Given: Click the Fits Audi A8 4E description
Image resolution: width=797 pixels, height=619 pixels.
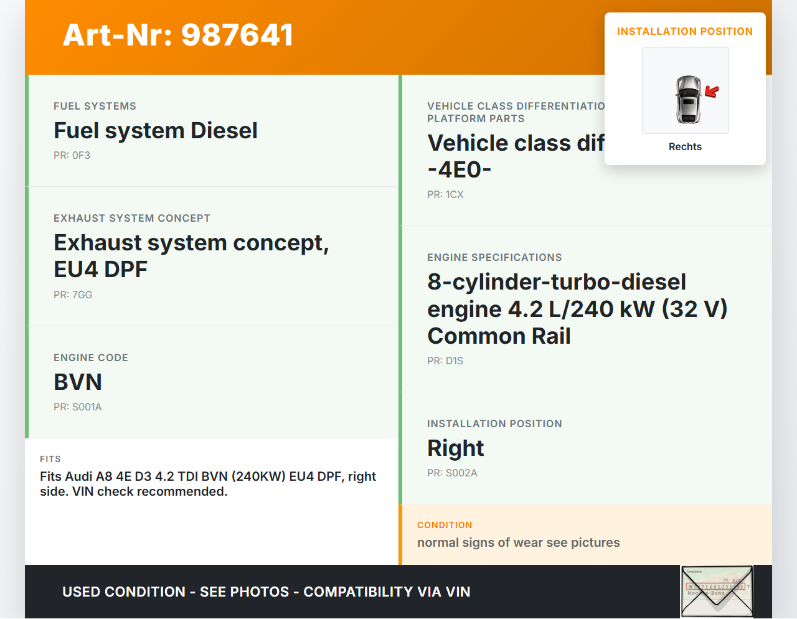Looking at the screenshot, I should 208,484.
